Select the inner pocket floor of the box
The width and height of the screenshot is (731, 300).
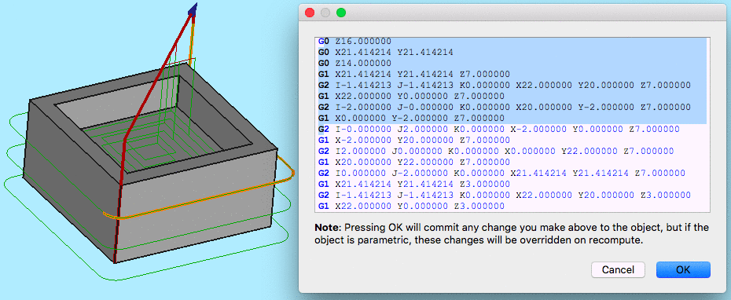[x=154, y=144]
